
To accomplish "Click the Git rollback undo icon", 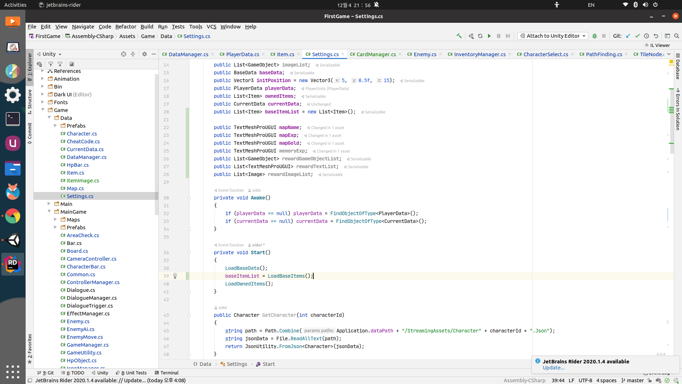I will click(x=656, y=36).
